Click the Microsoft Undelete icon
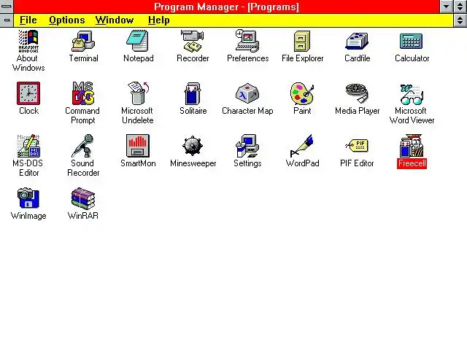This screenshot has width=467, height=350. (138, 93)
